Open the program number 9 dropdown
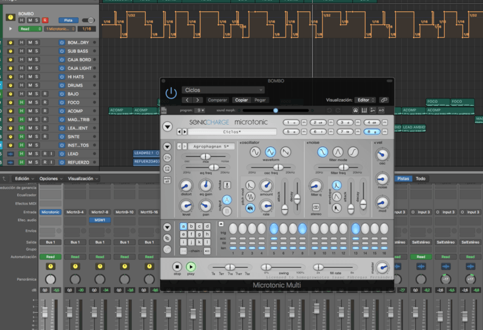 [201, 110]
